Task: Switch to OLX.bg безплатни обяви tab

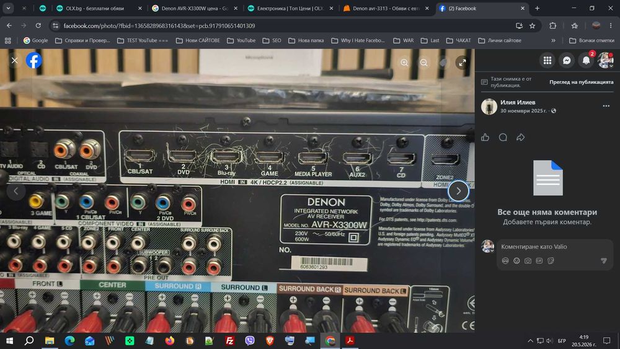Action: coord(99,8)
